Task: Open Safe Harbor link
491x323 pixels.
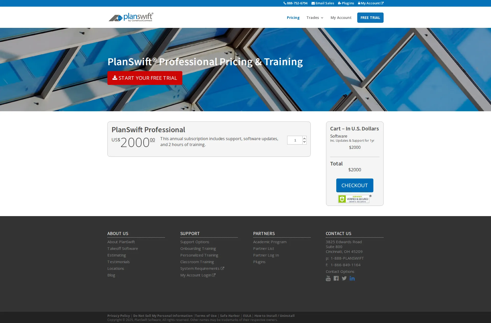Action: point(230,316)
